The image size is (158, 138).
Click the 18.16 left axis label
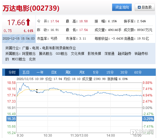point(11,89)
